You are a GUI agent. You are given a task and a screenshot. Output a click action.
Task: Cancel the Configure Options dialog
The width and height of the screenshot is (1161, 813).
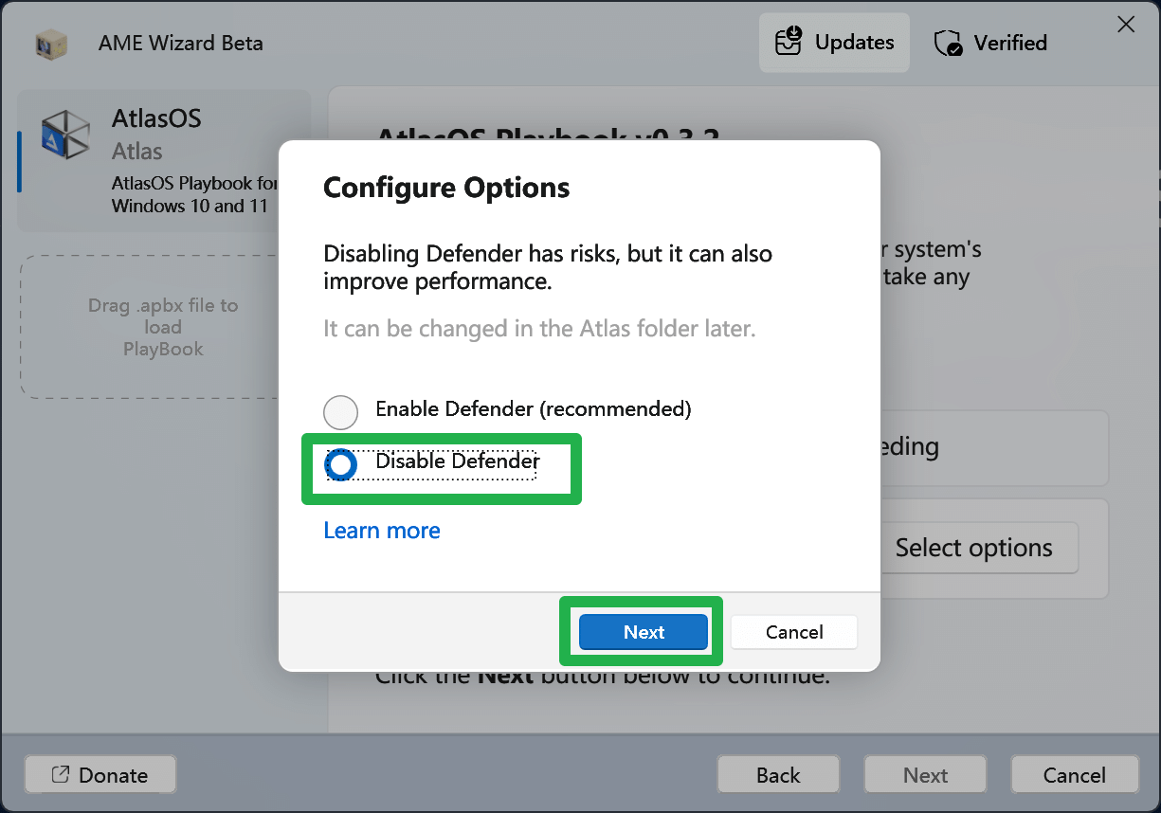pyautogui.click(x=794, y=632)
